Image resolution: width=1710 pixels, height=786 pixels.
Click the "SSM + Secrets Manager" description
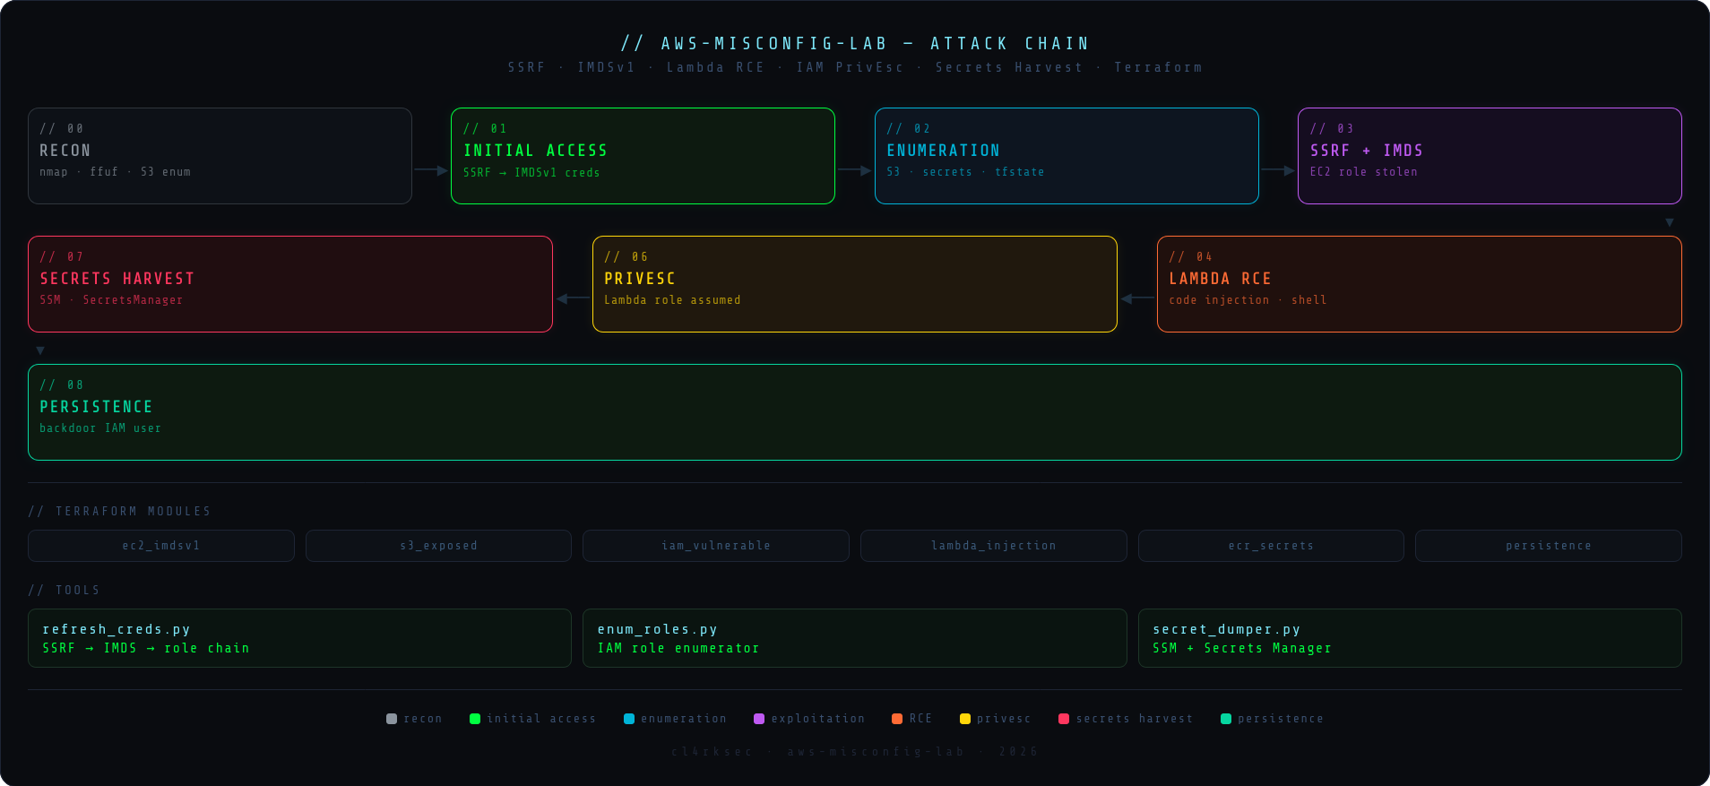pos(1242,648)
